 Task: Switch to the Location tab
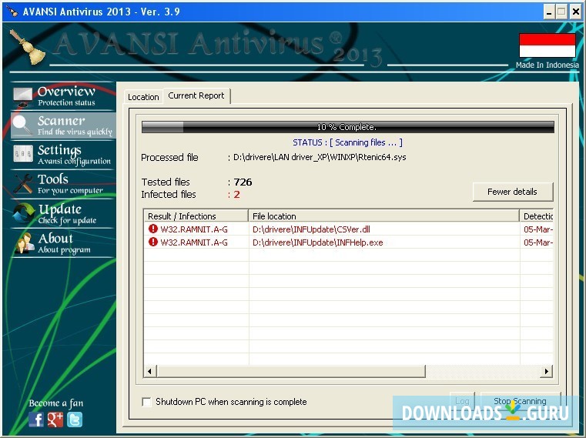click(143, 97)
